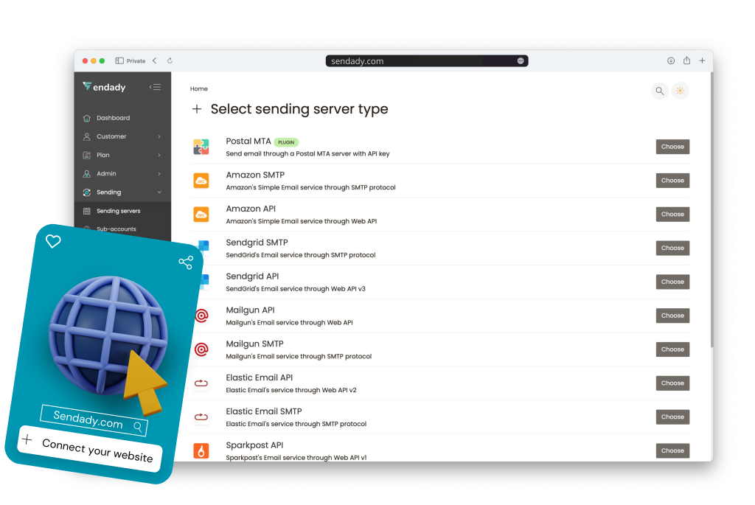Click the address bar options dots icon
The width and height of the screenshot is (755, 505).
click(521, 60)
